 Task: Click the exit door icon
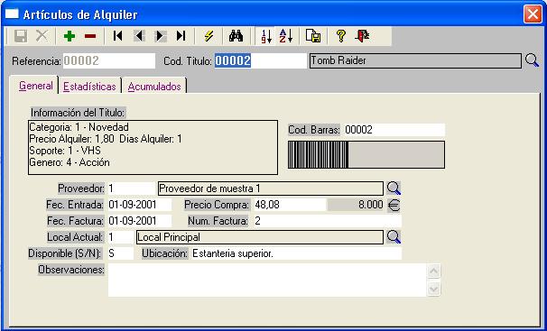pyautogui.click(x=363, y=36)
